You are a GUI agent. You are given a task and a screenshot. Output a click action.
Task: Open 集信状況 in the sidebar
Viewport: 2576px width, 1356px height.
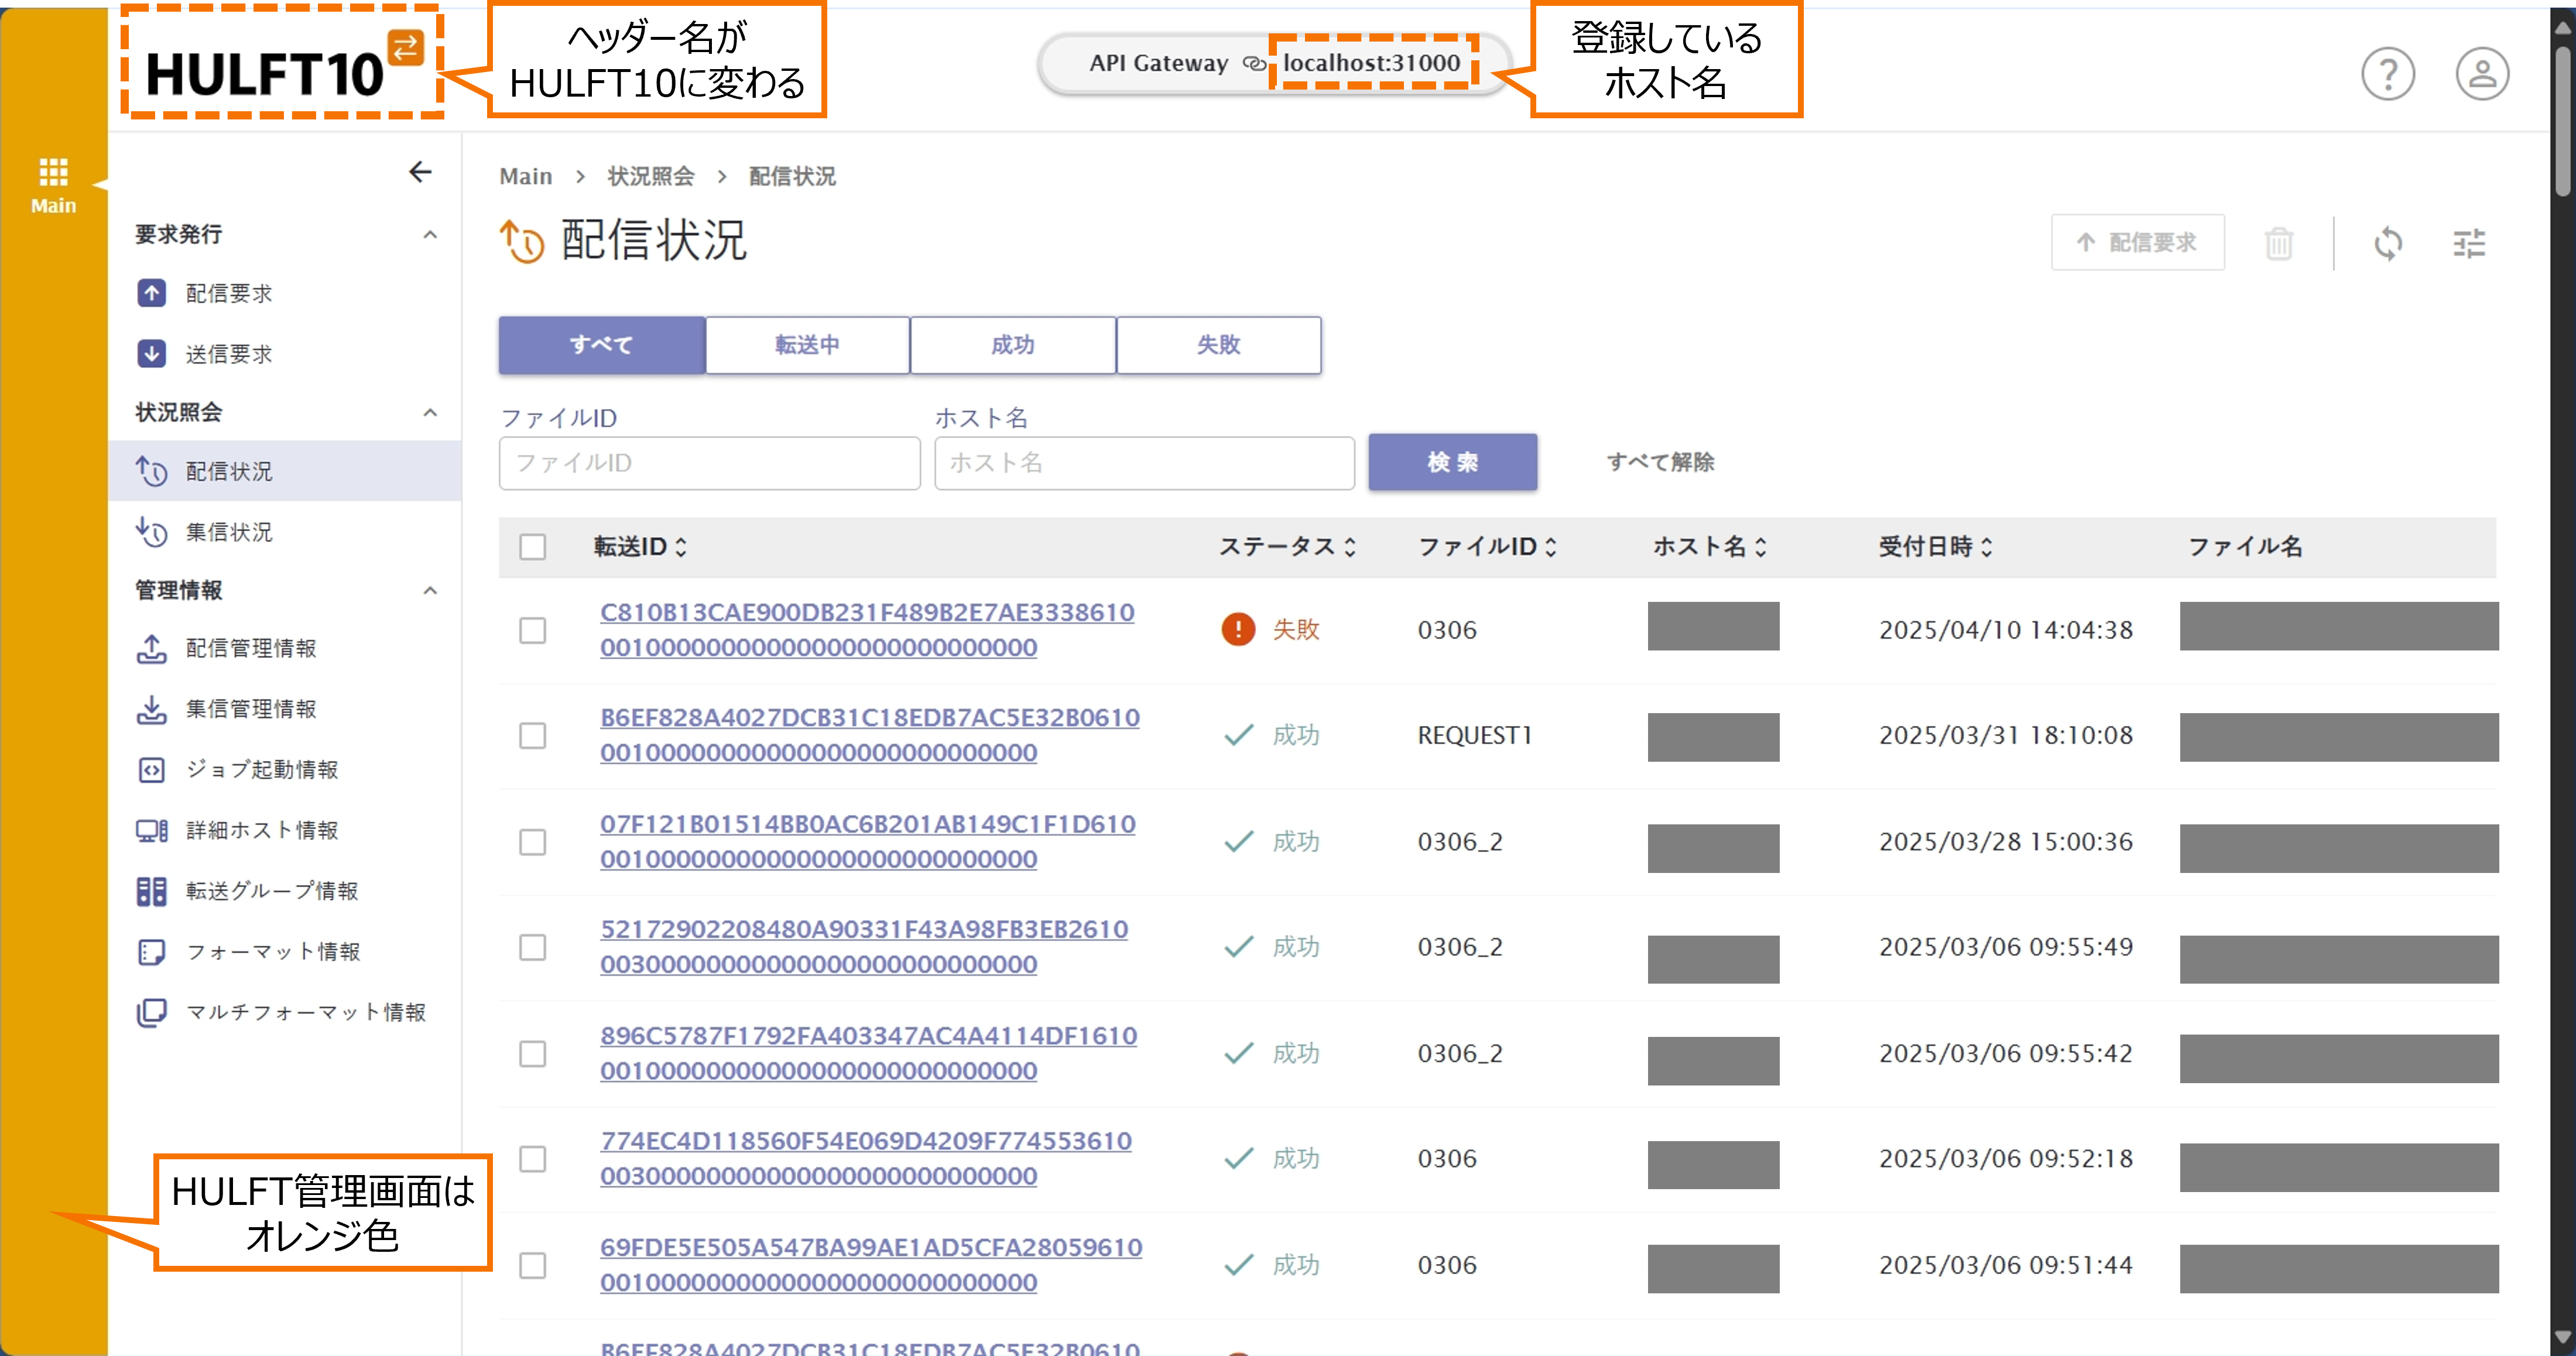click(x=228, y=532)
